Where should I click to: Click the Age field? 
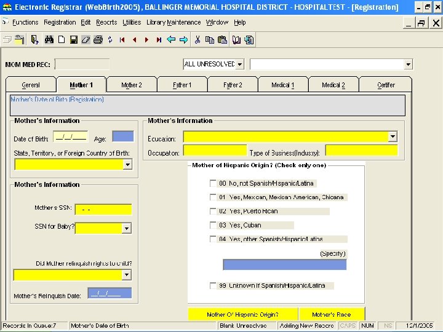123,136
